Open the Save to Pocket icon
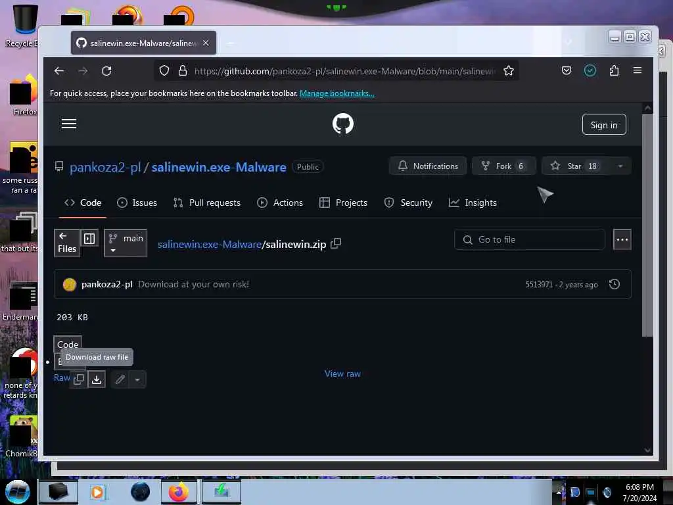 [566, 70]
